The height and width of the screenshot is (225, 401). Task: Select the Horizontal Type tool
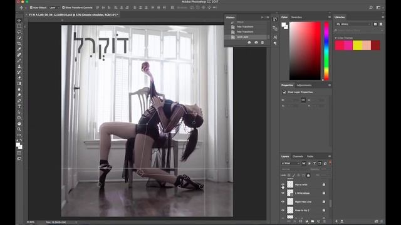[x=19, y=106]
